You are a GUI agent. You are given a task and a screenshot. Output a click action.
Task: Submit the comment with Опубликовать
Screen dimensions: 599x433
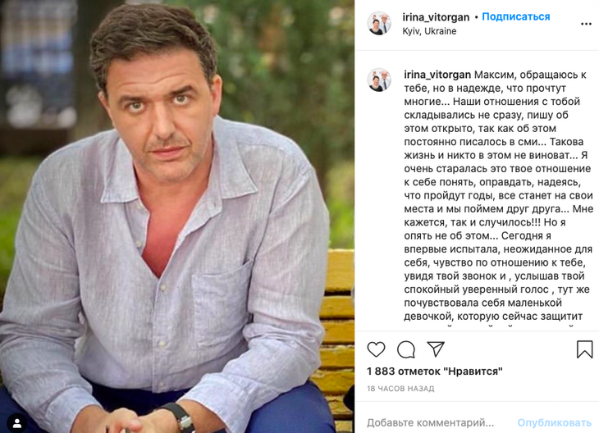click(555, 422)
